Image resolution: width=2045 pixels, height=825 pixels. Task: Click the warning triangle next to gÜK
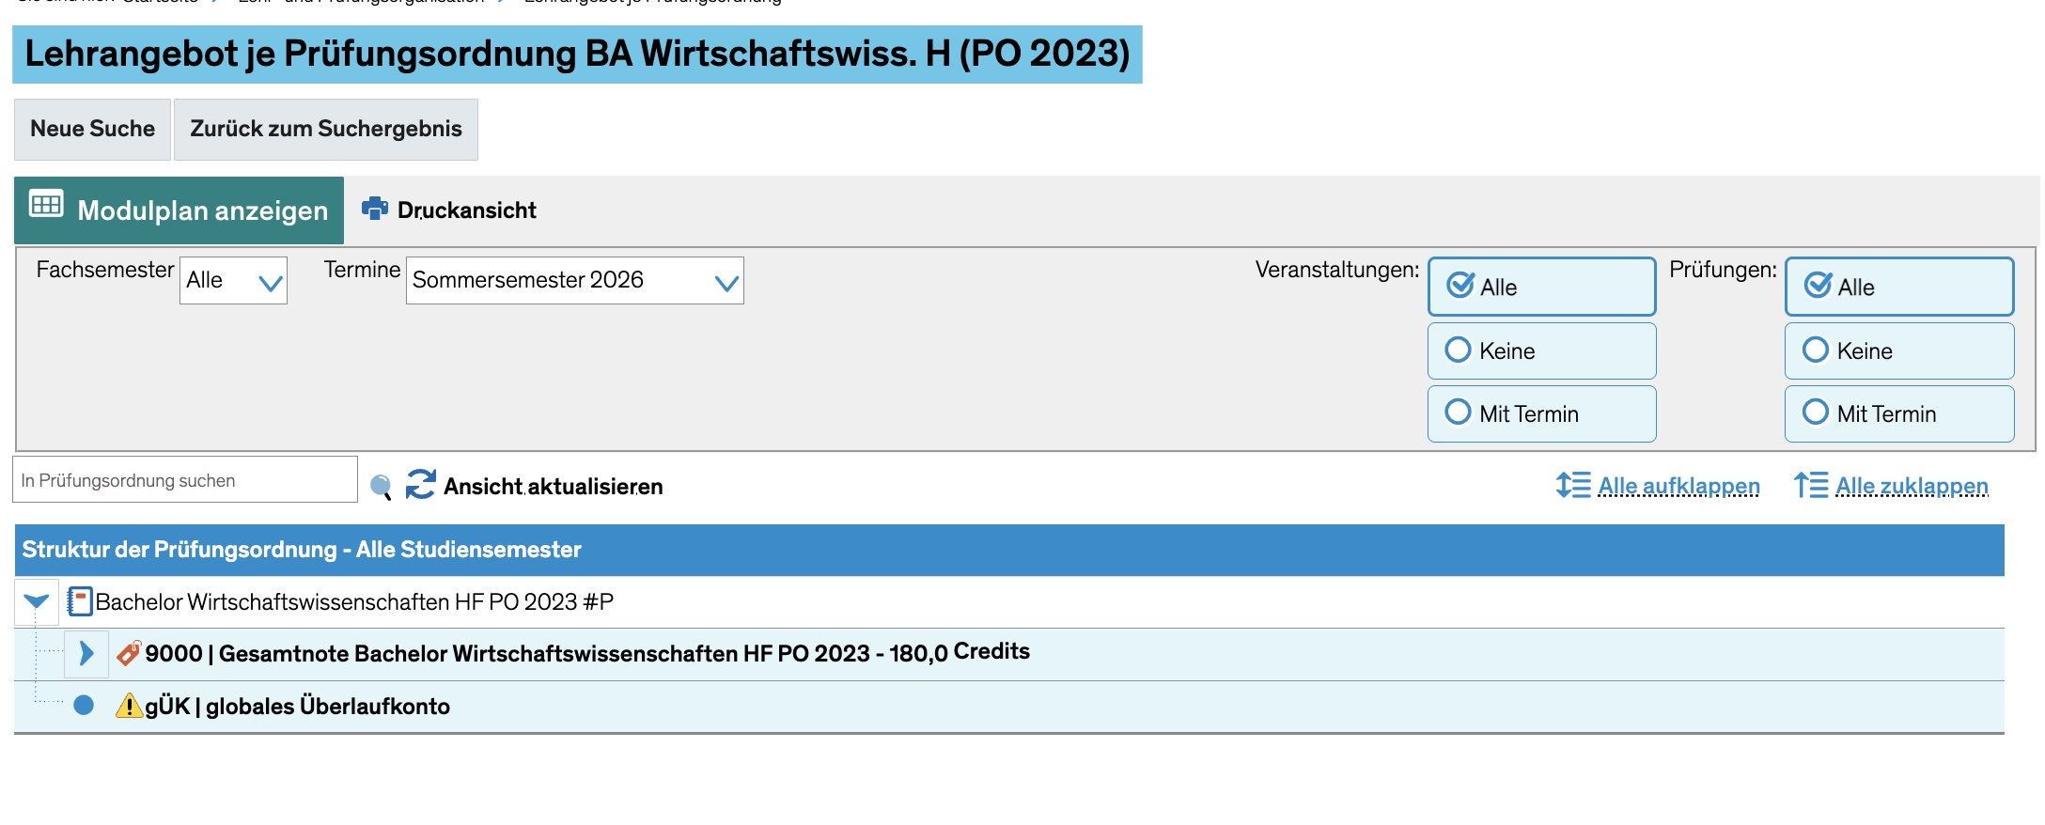(x=129, y=706)
